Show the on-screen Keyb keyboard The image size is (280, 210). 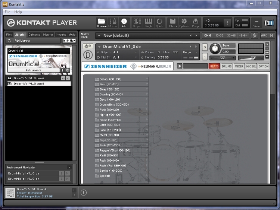pyautogui.click(x=148, y=23)
